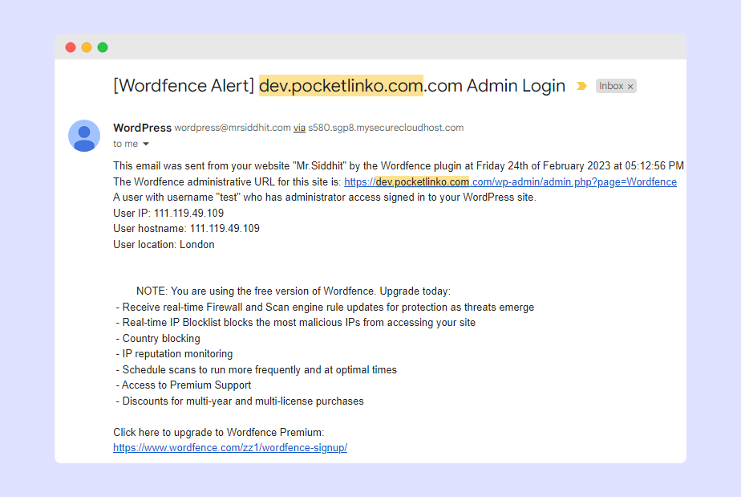This screenshot has width=741, height=497.
Task: Click 'Click here to upgrade to Wordfence Premium:' text
Action: pos(219,432)
